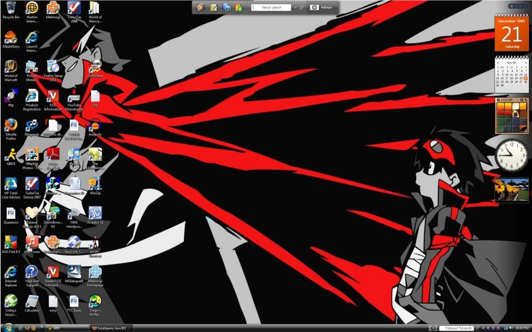Viewport: 532px width, 332px height.
Task: Focus the Yahoo! Search field in top dock
Action: click(271, 7)
